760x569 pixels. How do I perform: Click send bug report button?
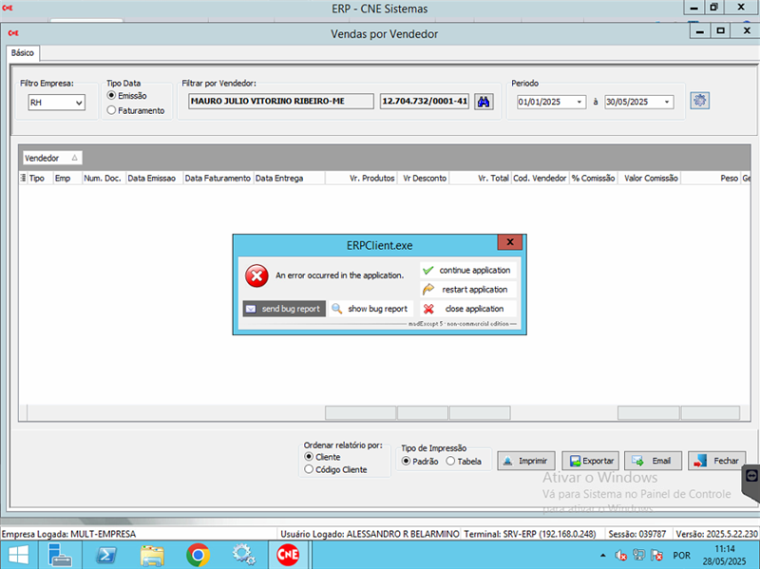tap(283, 309)
